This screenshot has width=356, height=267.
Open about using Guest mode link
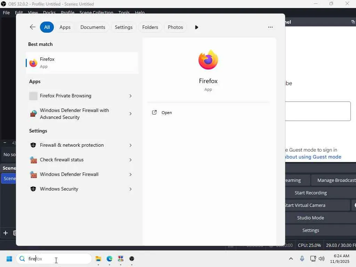[x=313, y=157]
